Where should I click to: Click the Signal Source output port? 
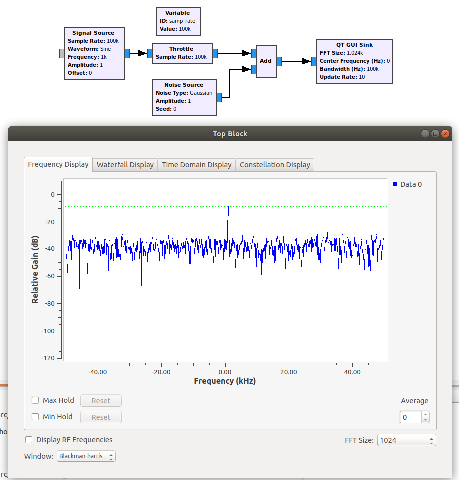tap(127, 53)
